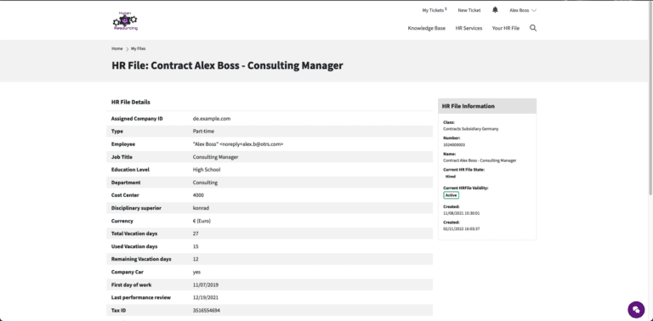Expand the Alex Boss user menu

coord(523,10)
